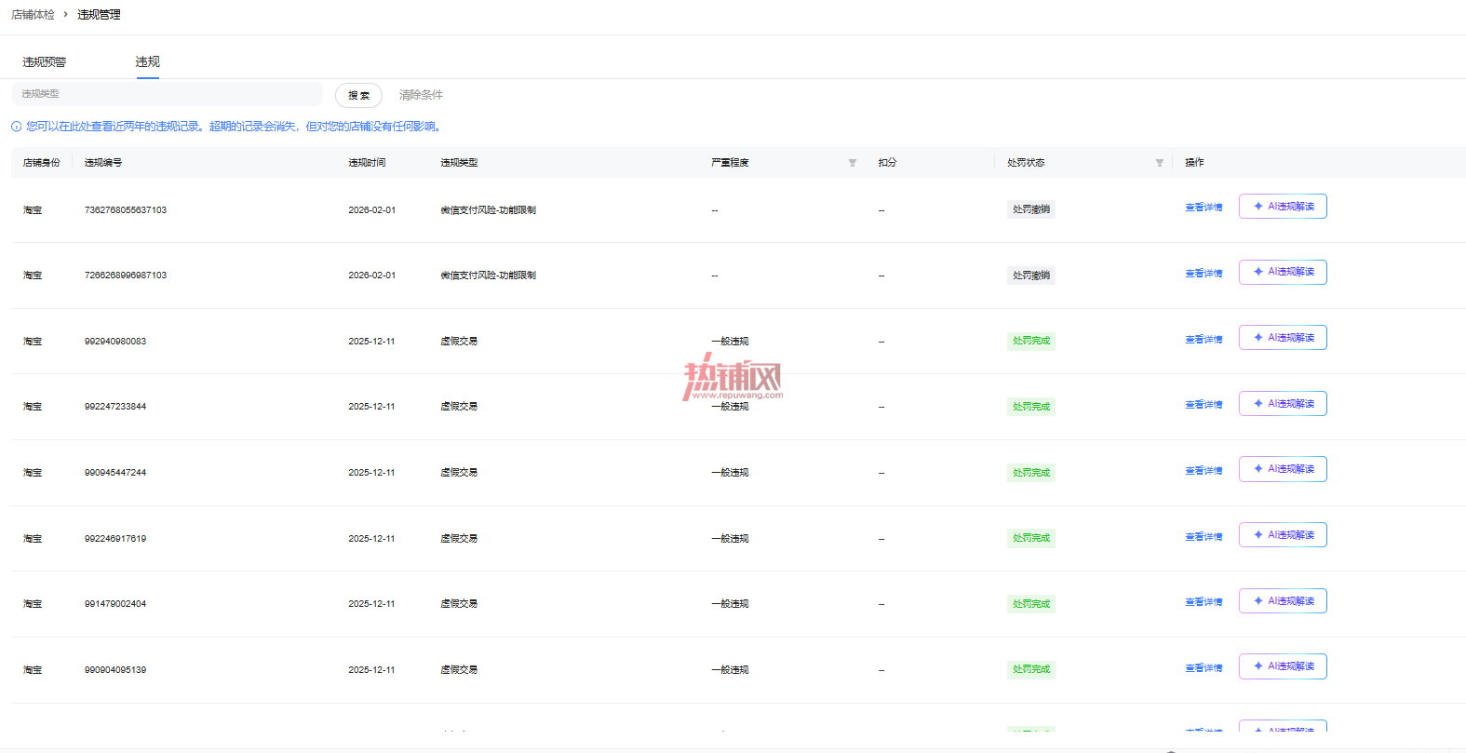Image resolution: width=1466 pixels, height=753 pixels.
Task: Switch to the 违规预警 tab
Action: point(45,62)
